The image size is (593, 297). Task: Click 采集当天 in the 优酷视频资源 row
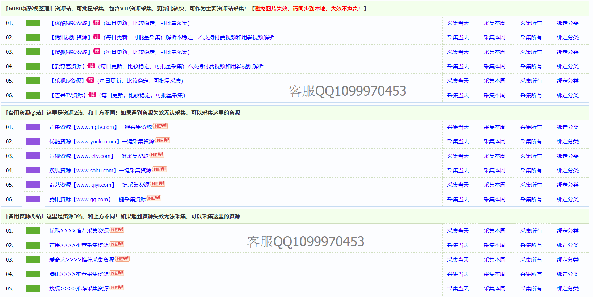pyautogui.click(x=458, y=23)
